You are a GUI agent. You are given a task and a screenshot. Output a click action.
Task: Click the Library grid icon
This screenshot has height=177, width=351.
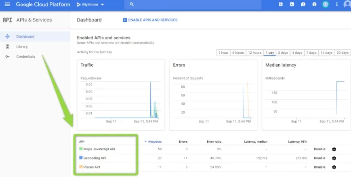(x=7, y=46)
